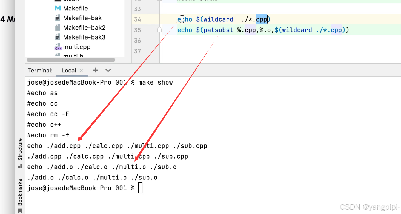Screen dimensions: 401x214
Task: Select Makefile-bak file
Action: (x=82, y=18)
